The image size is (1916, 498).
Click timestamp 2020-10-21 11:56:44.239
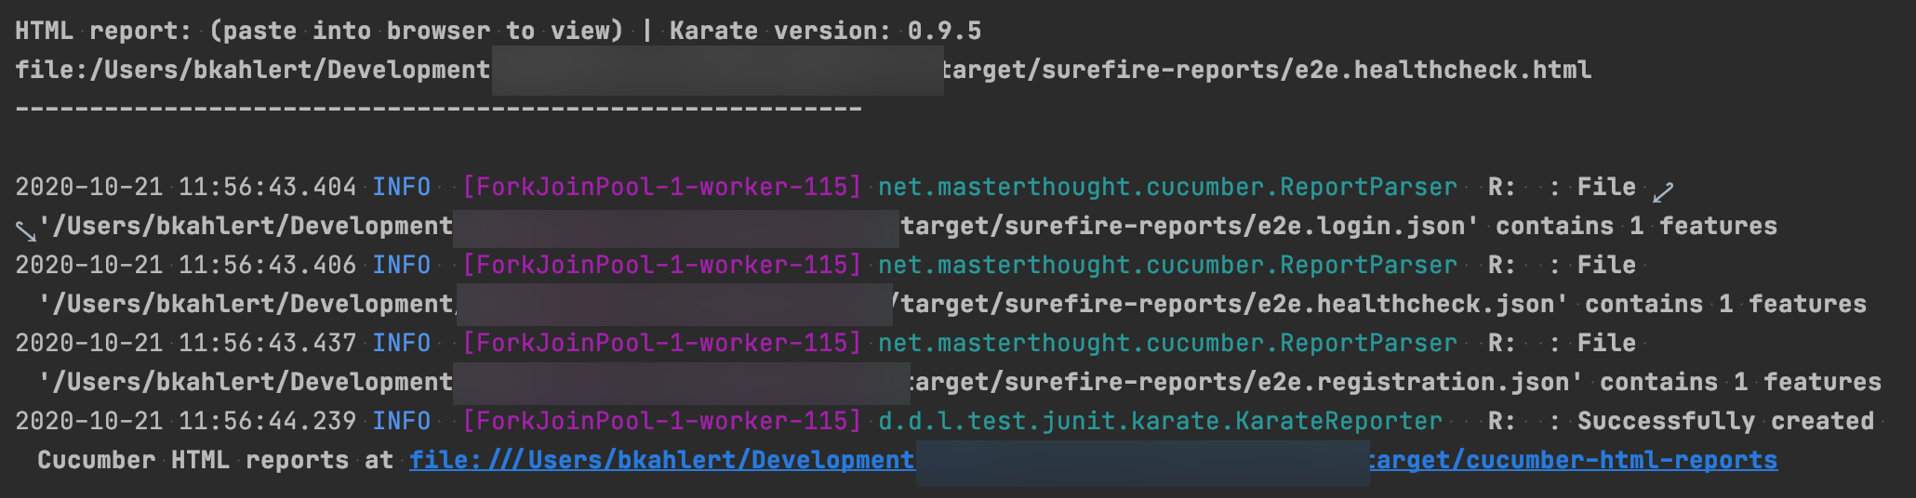pyautogui.click(x=185, y=421)
